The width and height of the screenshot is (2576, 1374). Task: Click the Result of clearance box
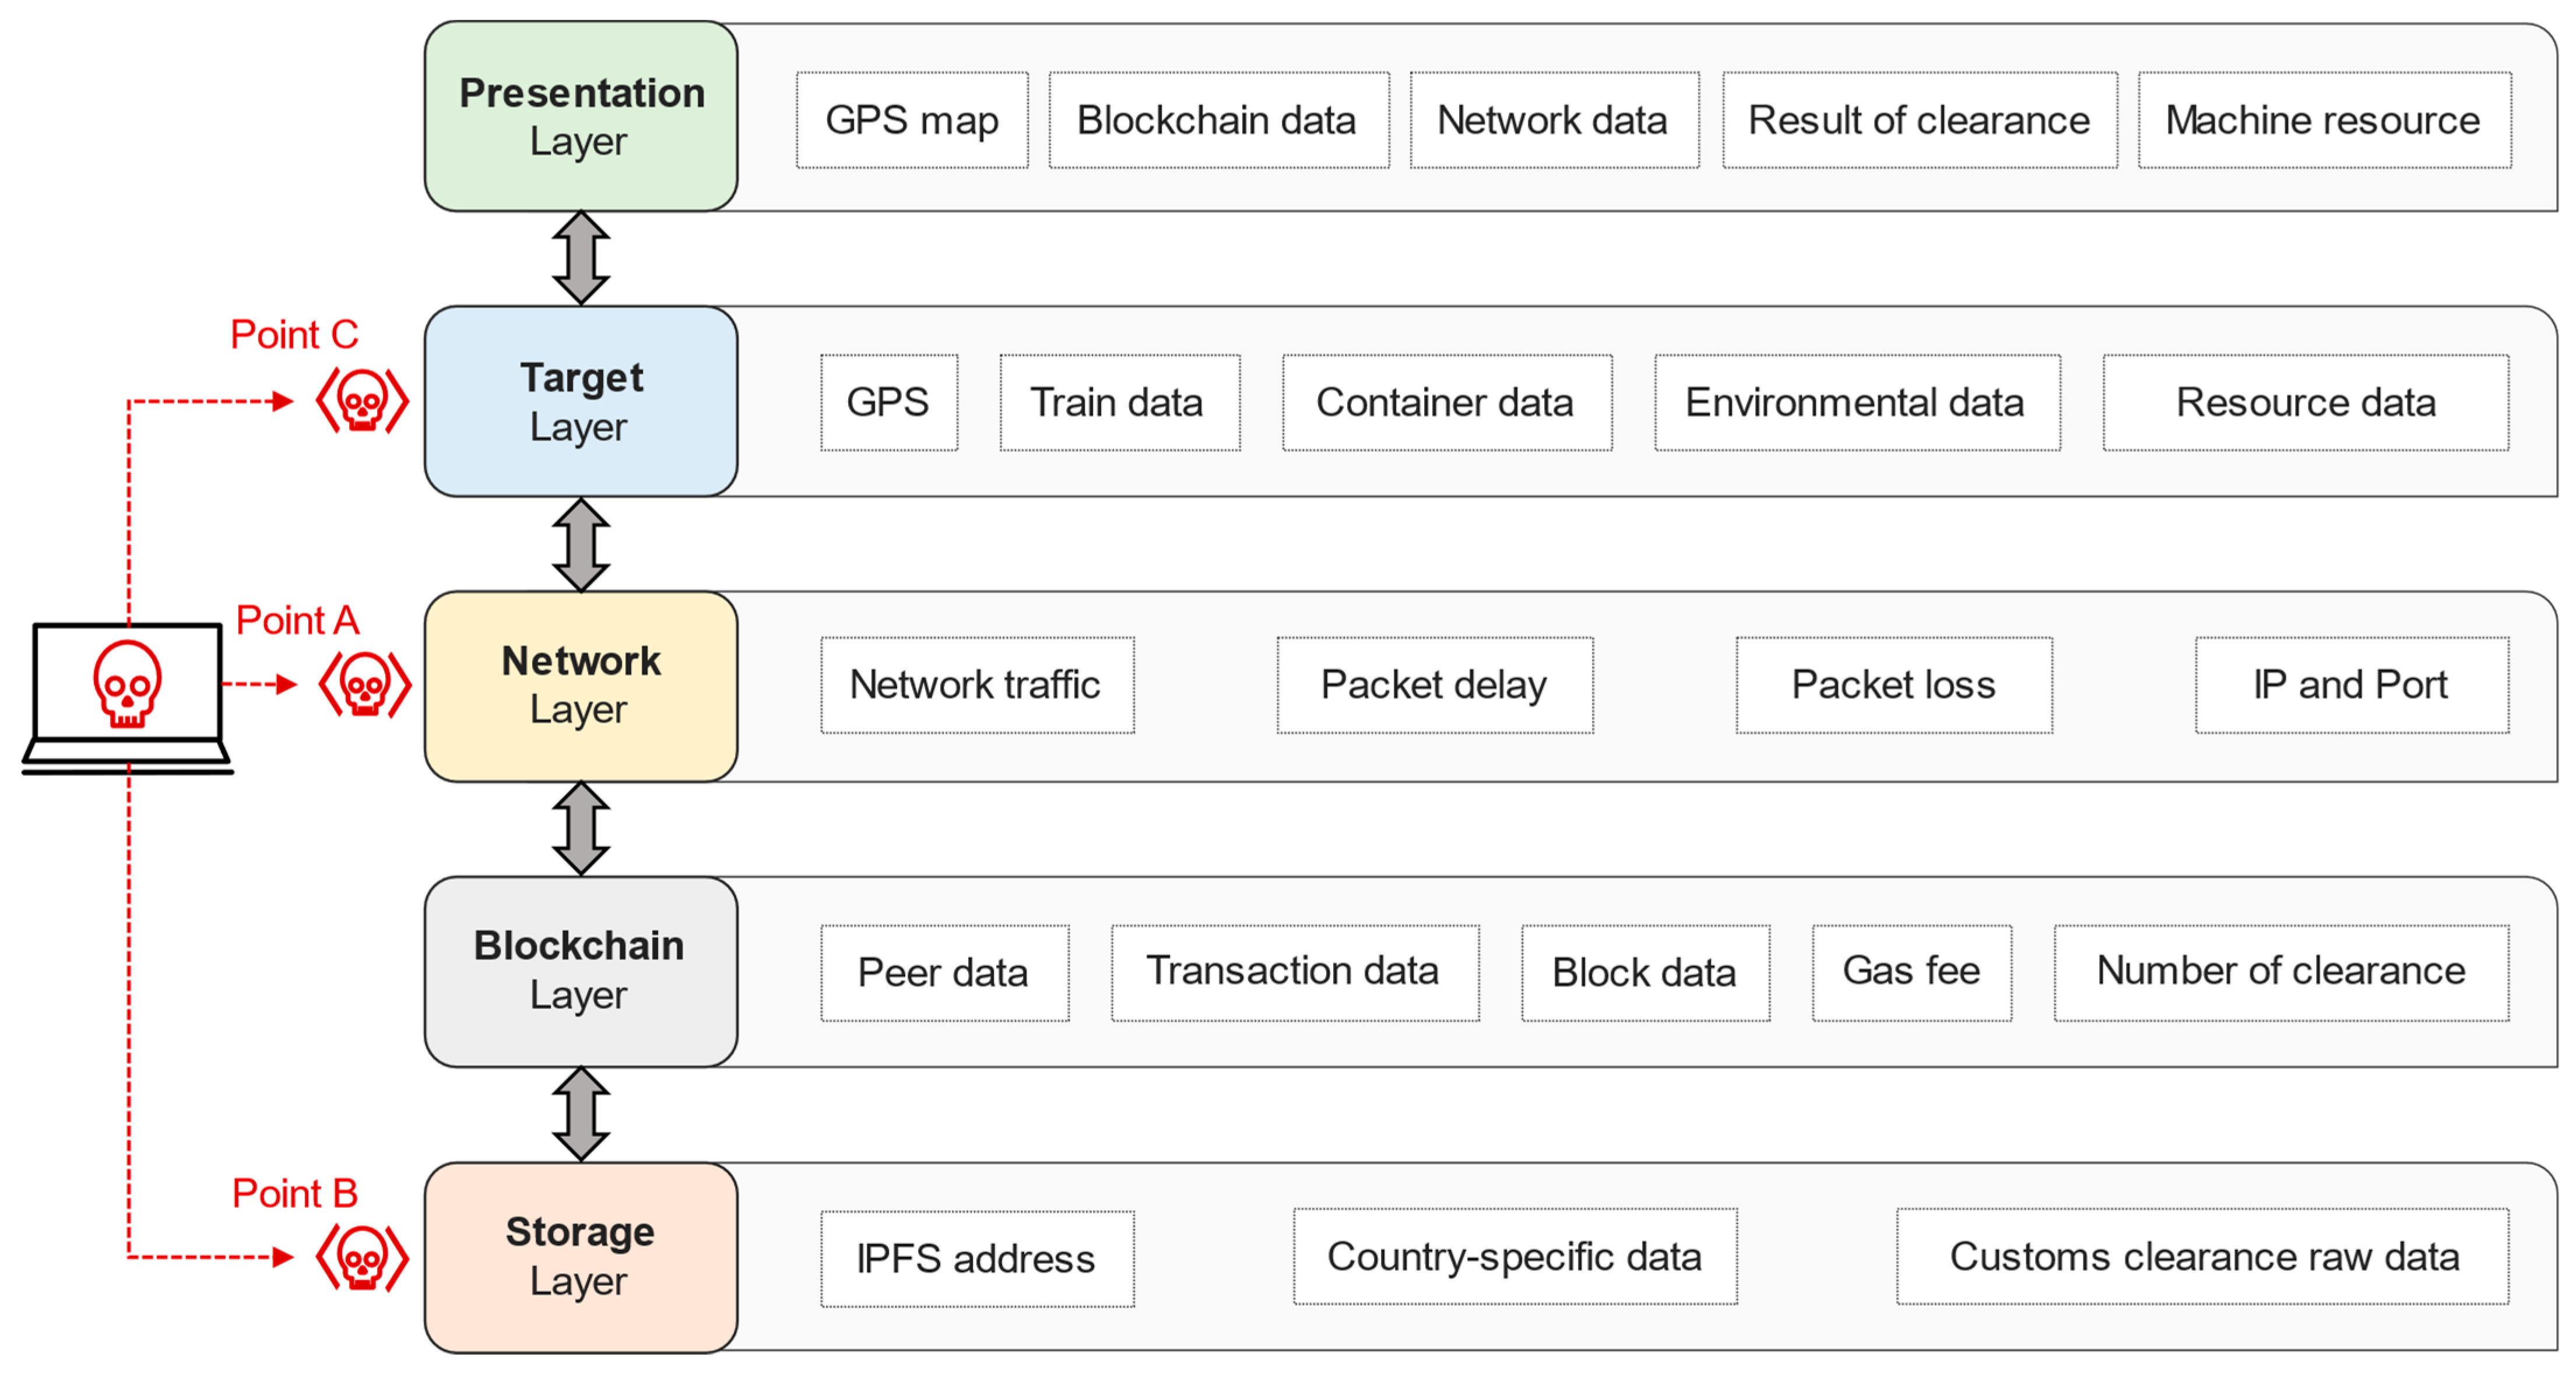point(1919,120)
